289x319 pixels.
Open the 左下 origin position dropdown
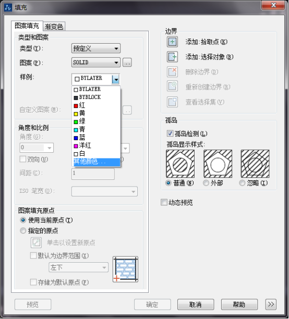coord(79,267)
